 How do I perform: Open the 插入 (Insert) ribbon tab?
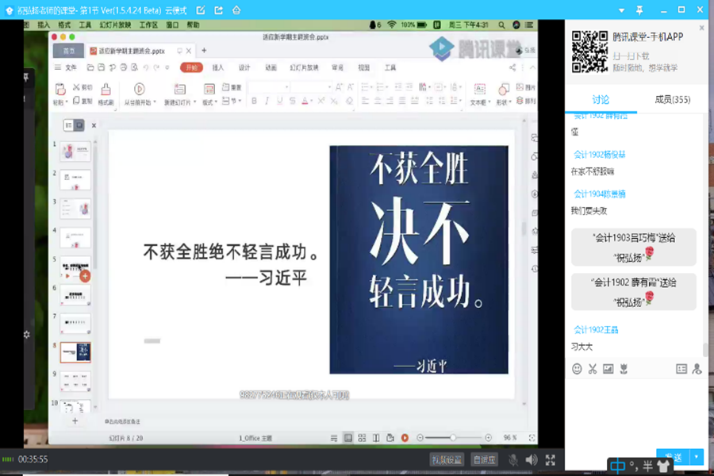[217, 68]
